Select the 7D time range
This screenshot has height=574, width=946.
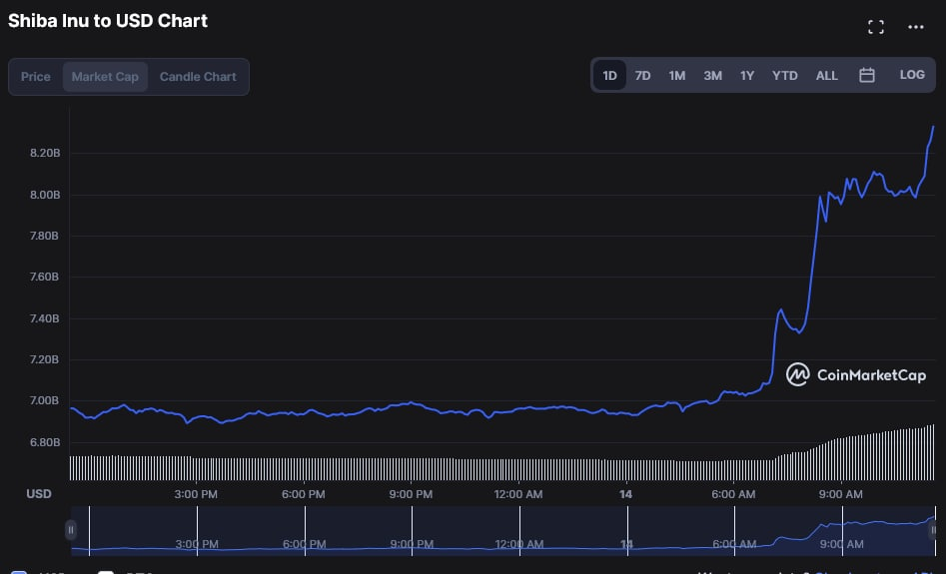[642, 75]
